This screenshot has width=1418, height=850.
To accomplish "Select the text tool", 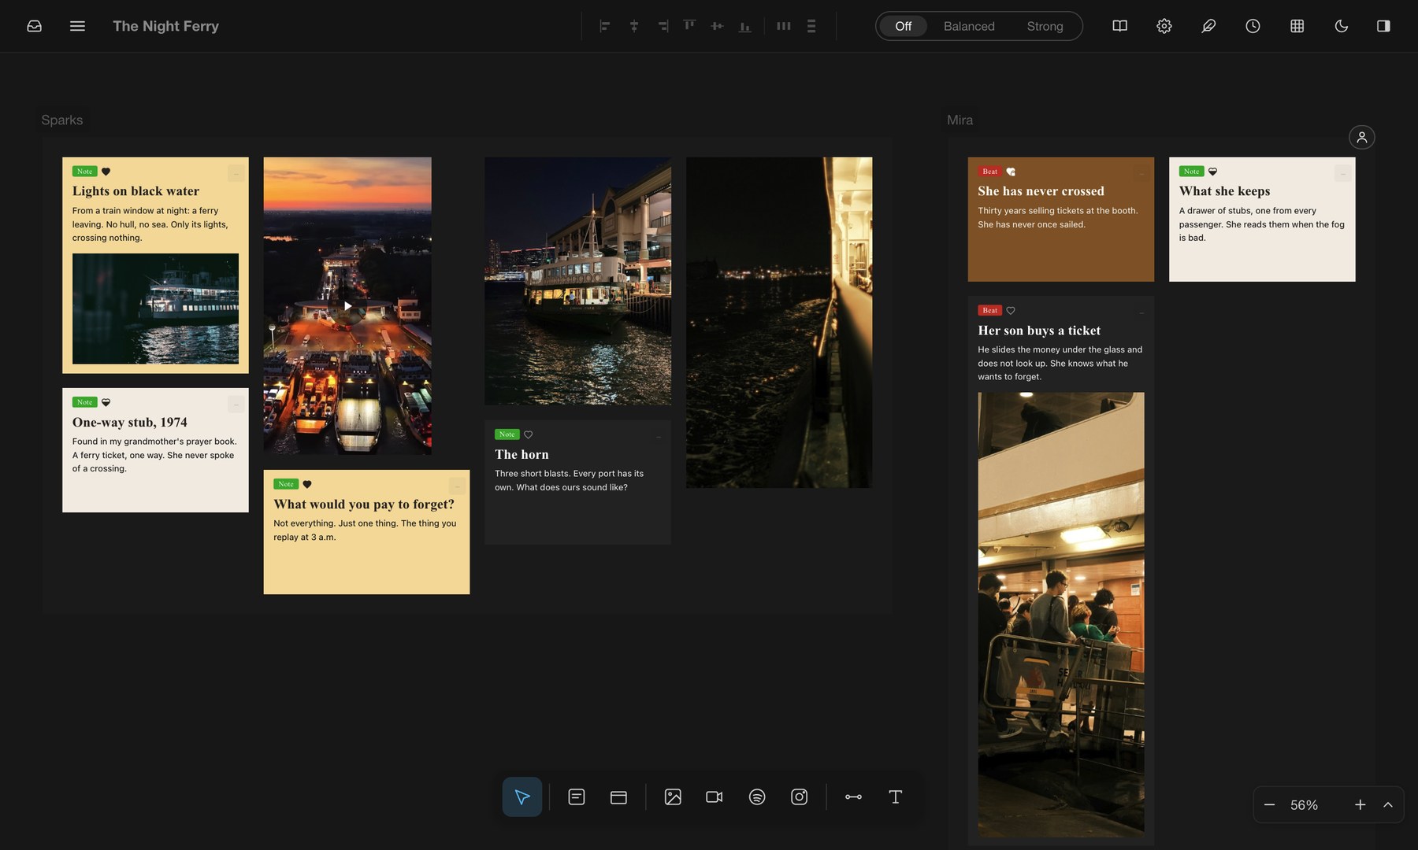I will 895,796.
